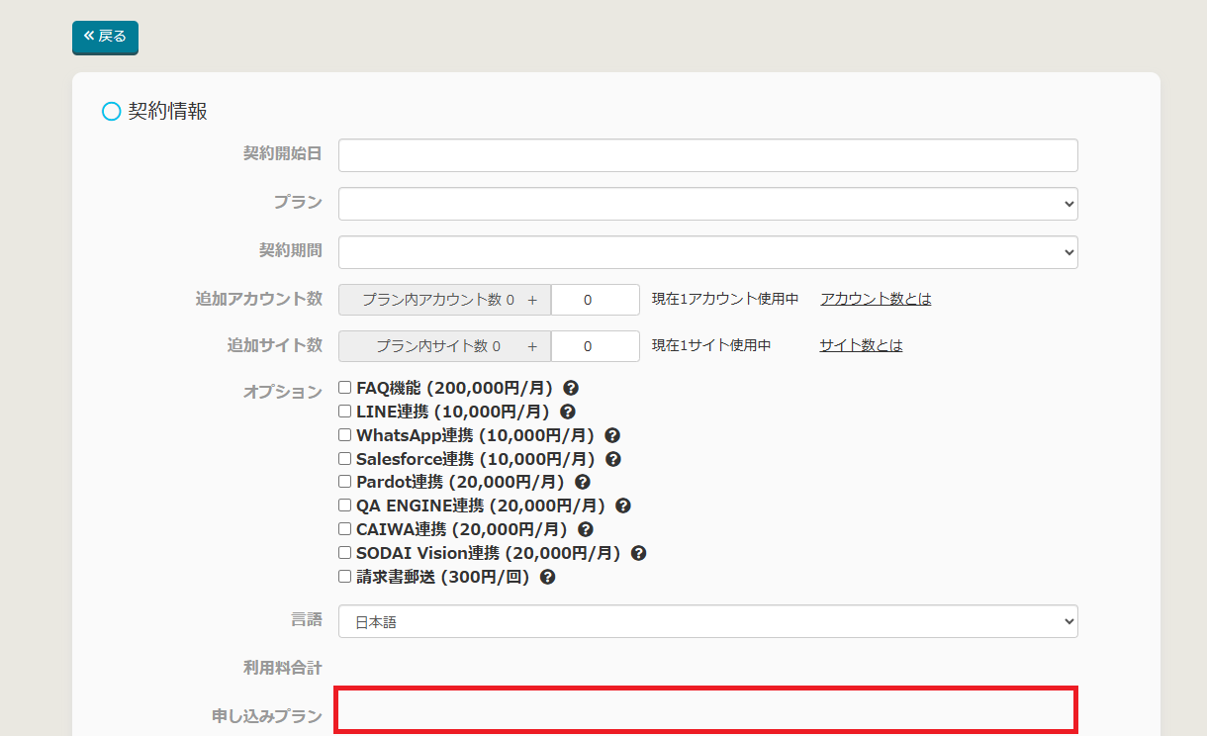Enable the FAQ機能 checkbox
Image resolution: width=1207 pixels, height=736 pixels.
[x=345, y=388]
